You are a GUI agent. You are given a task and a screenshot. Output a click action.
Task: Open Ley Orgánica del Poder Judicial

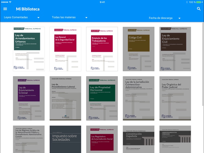pos(175,98)
